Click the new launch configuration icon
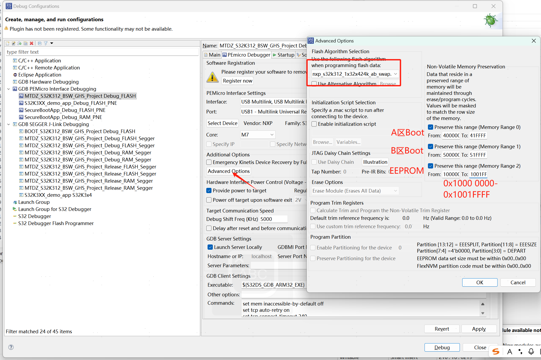This screenshot has height=360, width=541. [x=8, y=43]
